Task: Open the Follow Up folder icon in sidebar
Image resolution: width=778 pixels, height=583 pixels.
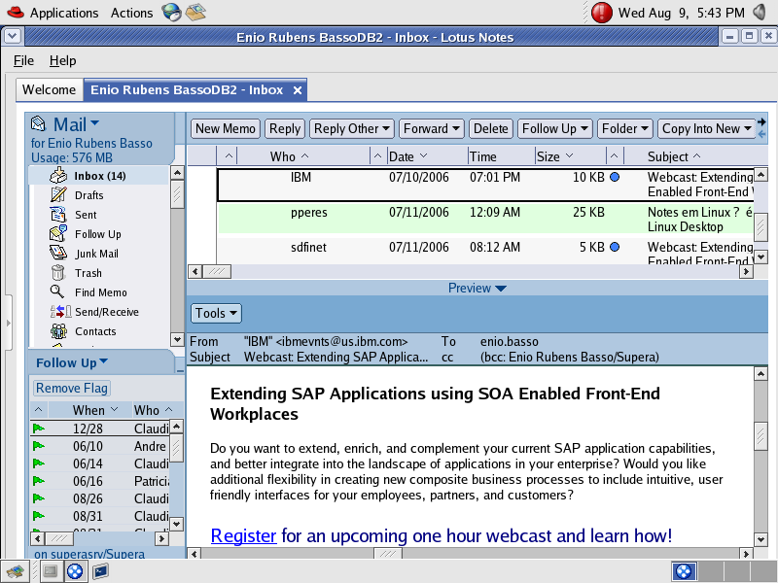Action: click(58, 233)
